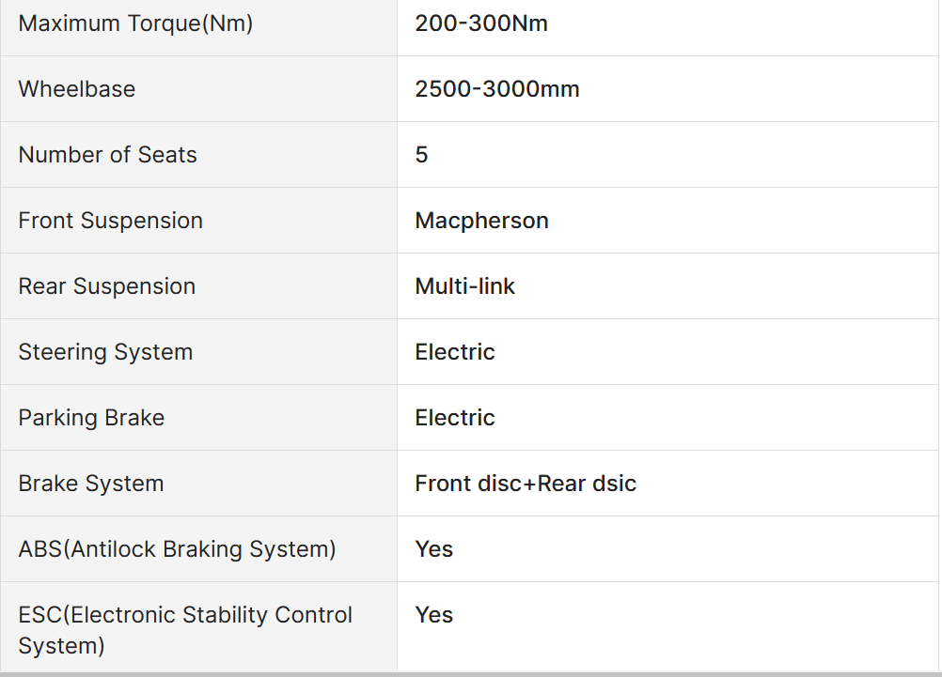The image size is (942, 677).
Task: Select the Multi-link value text
Action: pyautogui.click(x=464, y=286)
